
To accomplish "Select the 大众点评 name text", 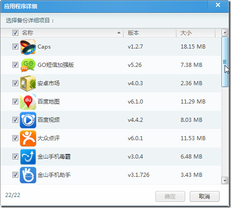I will coord(49,138).
